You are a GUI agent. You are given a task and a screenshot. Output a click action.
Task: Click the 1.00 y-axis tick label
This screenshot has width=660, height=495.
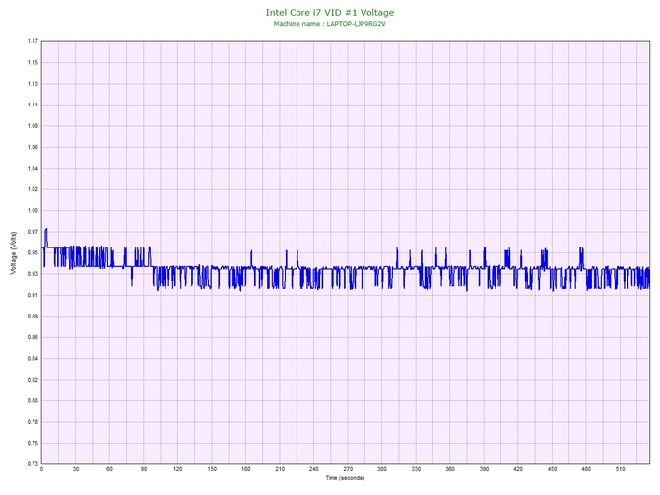tap(33, 211)
